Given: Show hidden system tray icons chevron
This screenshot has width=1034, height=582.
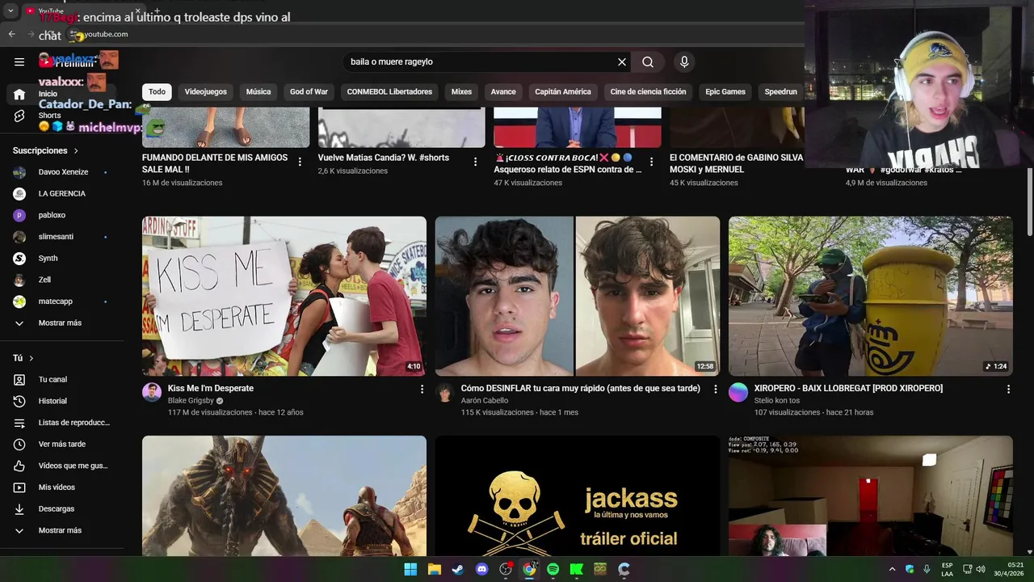Looking at the screenshot, I should point(892,569).
